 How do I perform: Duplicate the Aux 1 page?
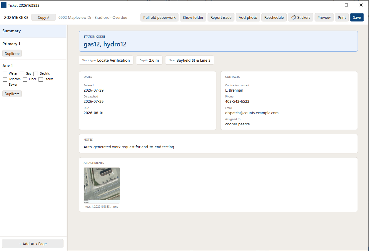(x=12, y=94)
